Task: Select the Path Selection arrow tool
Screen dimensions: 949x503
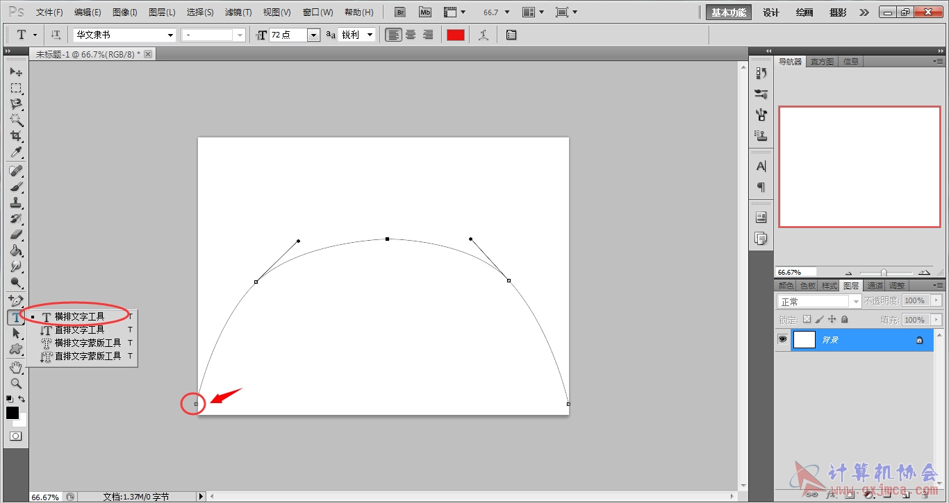Action: [x=15, y=333]
